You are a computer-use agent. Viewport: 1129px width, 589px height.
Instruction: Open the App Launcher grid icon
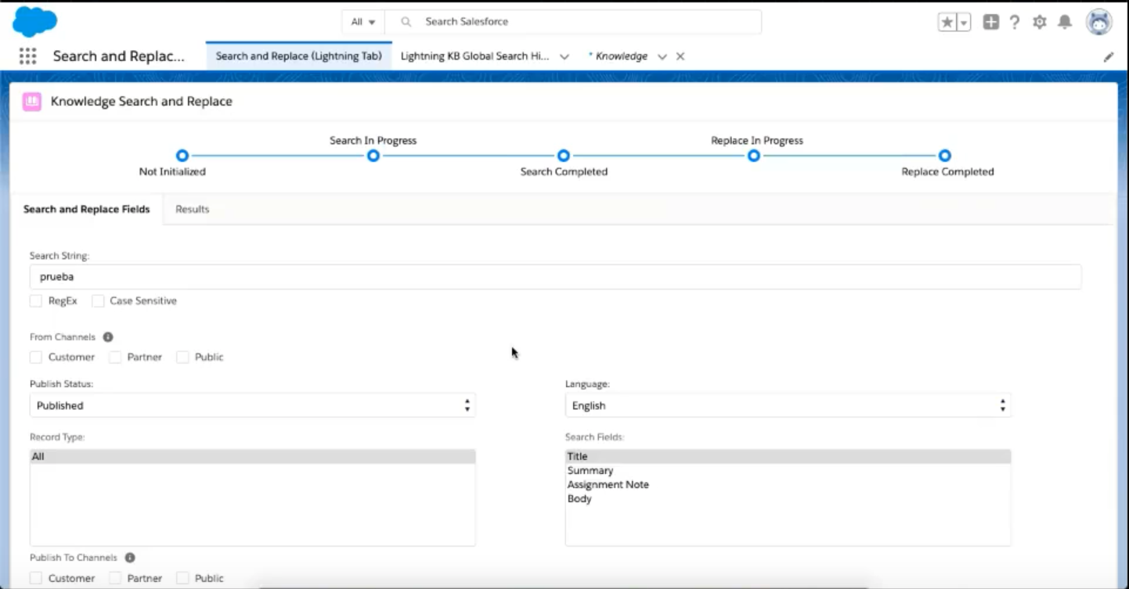pyautogui.click(x=27, y=56)
